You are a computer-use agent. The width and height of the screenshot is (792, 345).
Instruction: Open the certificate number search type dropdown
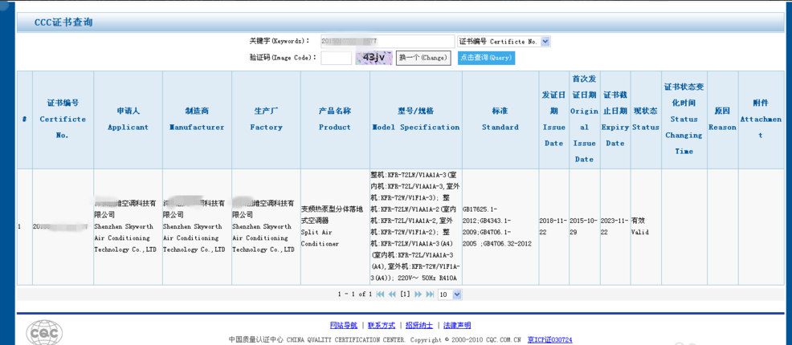[x=504, y=42]
